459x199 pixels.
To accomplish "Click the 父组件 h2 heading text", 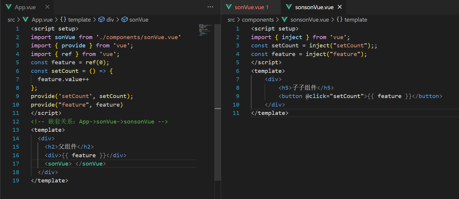I will 68,147.
